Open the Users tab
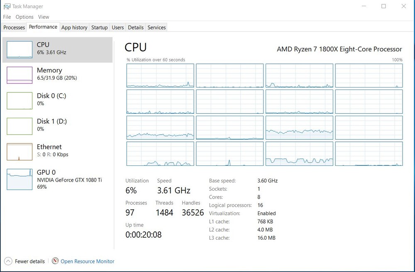This screenshot has height=272, width=415. coord(117,27)
